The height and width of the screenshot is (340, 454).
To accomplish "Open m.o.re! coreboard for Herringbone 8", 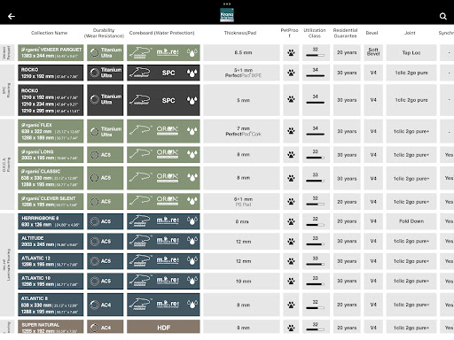I will pyautogui.click(x=163, y=221).
